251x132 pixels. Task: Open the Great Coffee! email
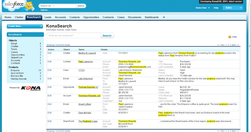tap(85, 104)
